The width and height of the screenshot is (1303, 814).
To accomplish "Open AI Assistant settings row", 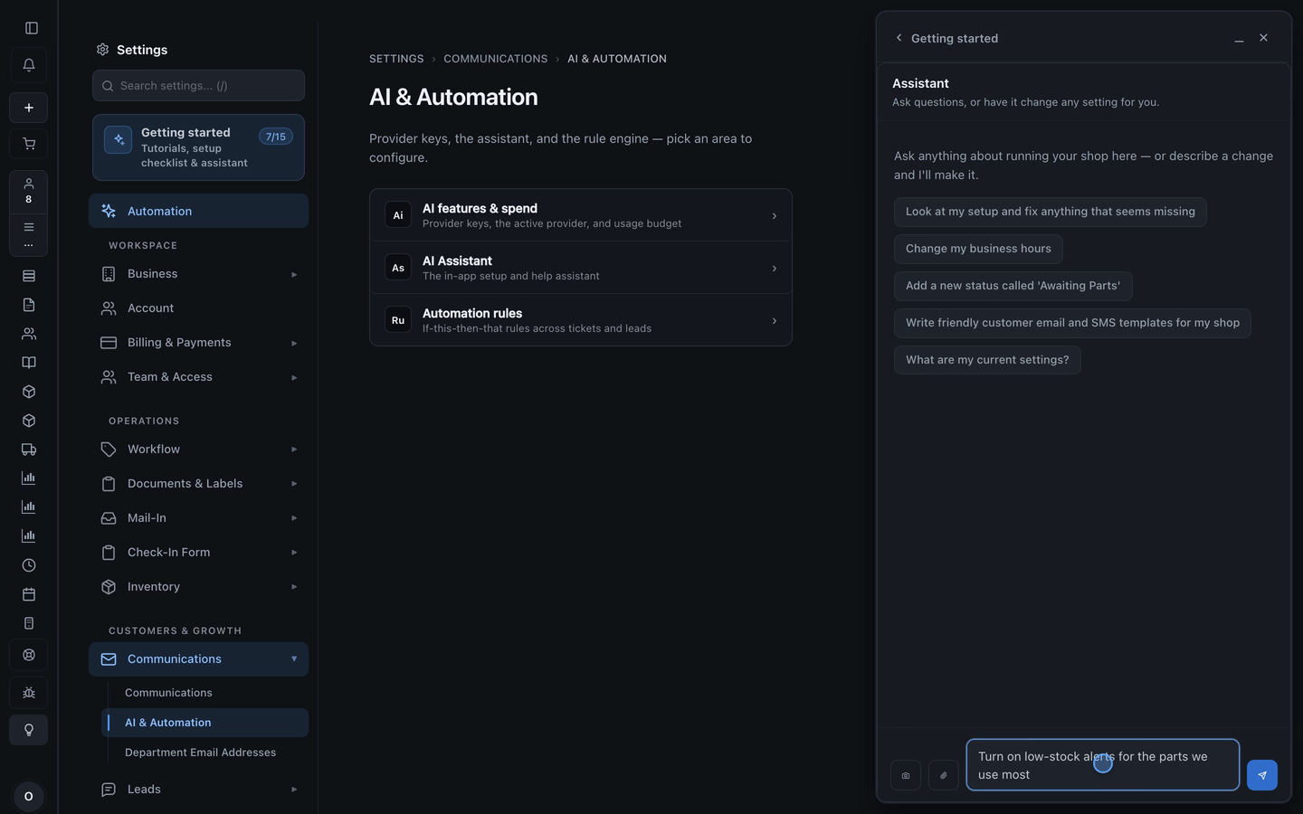I will point(581,268).
